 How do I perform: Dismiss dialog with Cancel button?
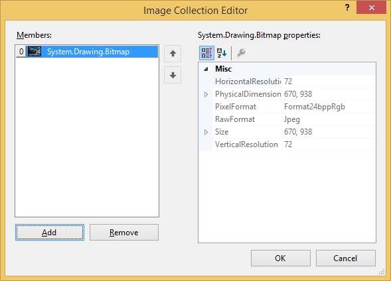tap(346, 258)
